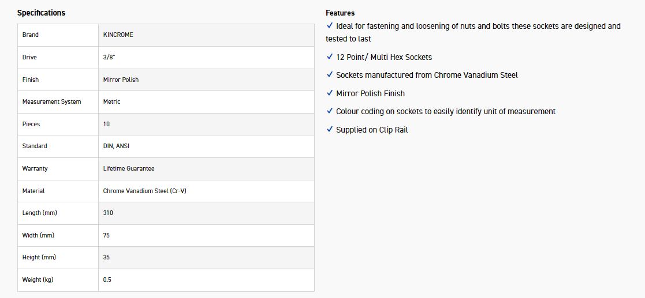Click the 'Weight (kg)' row label
Screen dimensions: 645x298
[x=38, y=280]
